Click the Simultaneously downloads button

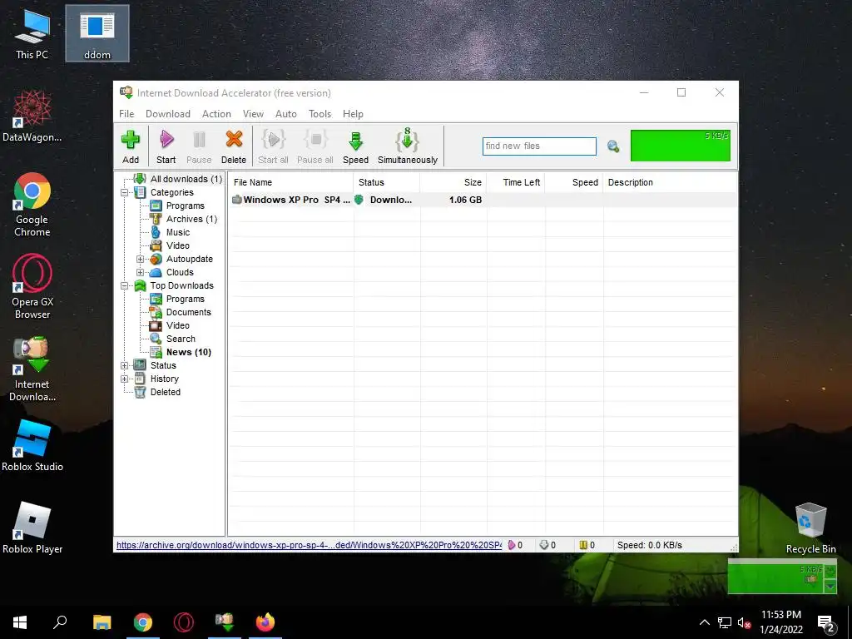[x=408, y=146]
